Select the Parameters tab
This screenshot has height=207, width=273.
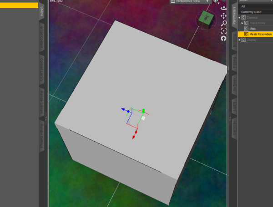(x=234, y=15)
